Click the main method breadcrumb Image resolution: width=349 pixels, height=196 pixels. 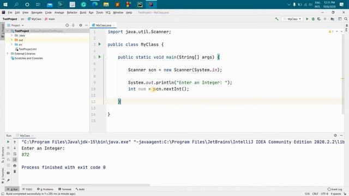click(50, 19)
